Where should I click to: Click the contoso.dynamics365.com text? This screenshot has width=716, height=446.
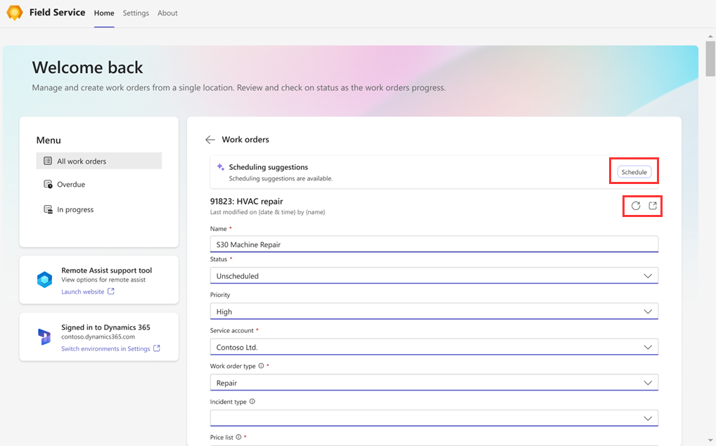click(x=98, y=337)
